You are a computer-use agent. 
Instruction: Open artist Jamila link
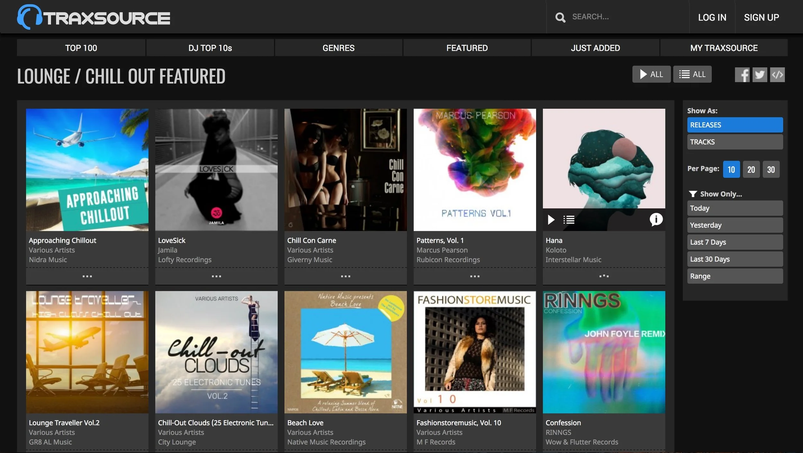click(167, 250)
